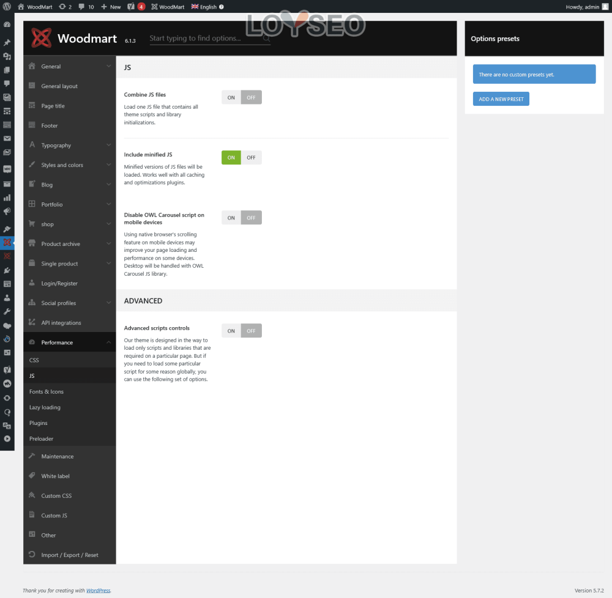This screenshot has width=612, height=598.
Task: Open the Lazy loading submenu item
Action: [70, 407]
